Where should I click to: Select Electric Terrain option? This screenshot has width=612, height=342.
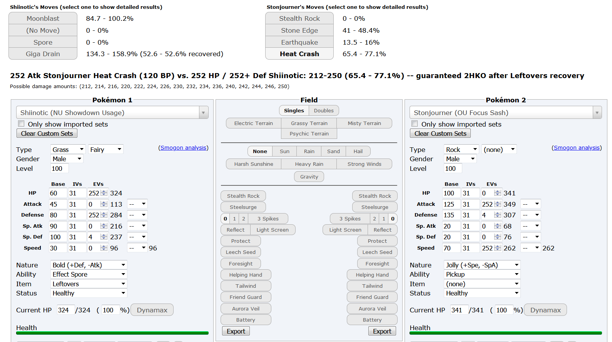click(254, 123)
